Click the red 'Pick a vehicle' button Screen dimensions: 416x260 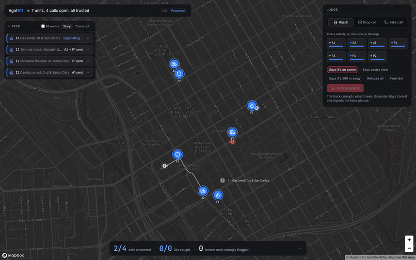coord(345,88)
